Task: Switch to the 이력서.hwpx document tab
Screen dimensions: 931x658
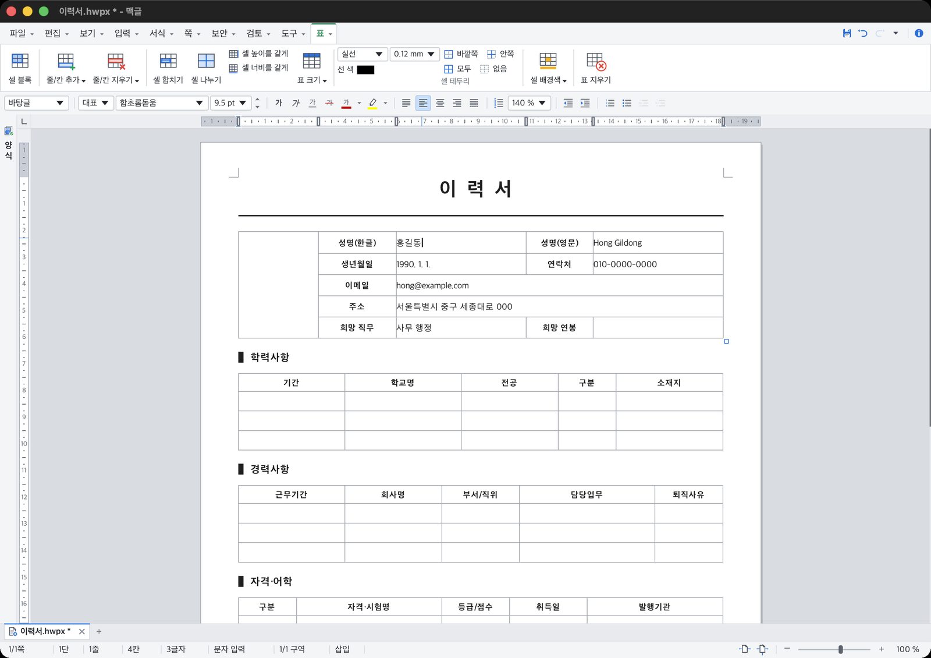Action: coord(45,631)
